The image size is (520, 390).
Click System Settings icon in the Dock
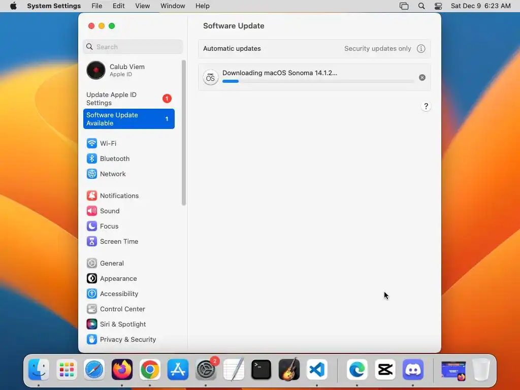[206, 369]
